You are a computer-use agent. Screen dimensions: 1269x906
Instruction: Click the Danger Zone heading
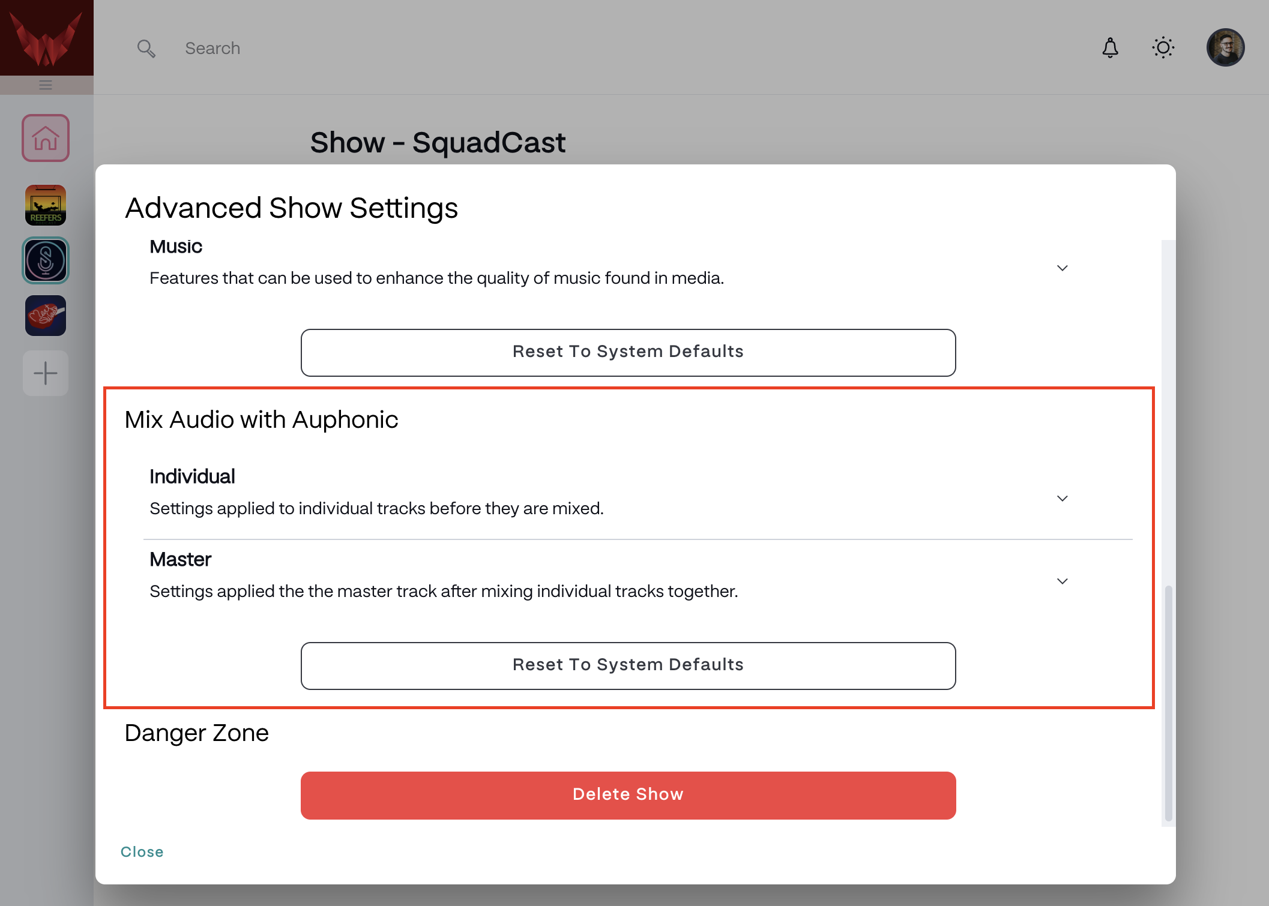coord(197,733)
